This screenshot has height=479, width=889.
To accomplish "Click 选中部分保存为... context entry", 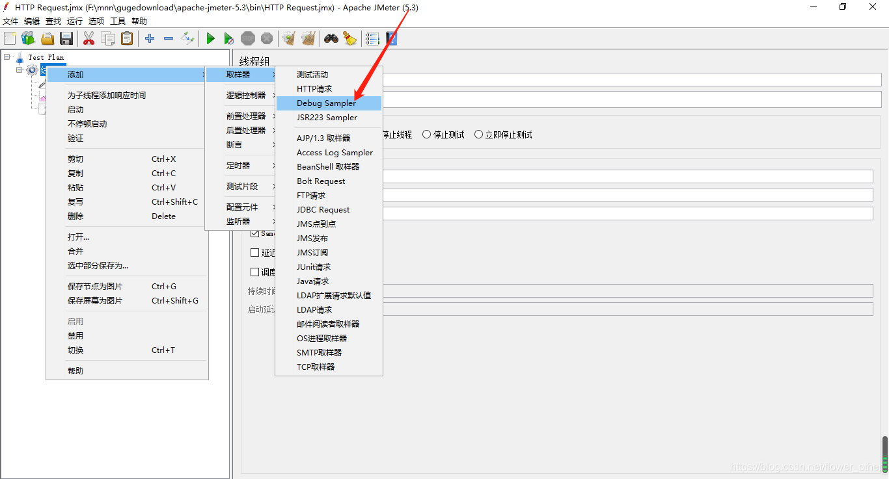I will click(x=127, y=266).
